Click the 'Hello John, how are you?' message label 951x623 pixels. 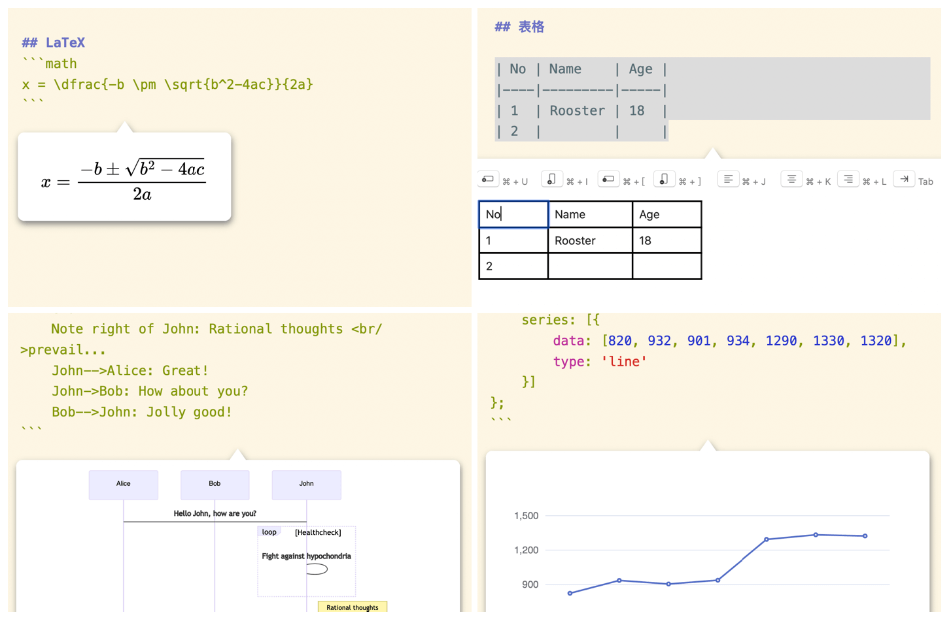215,513
